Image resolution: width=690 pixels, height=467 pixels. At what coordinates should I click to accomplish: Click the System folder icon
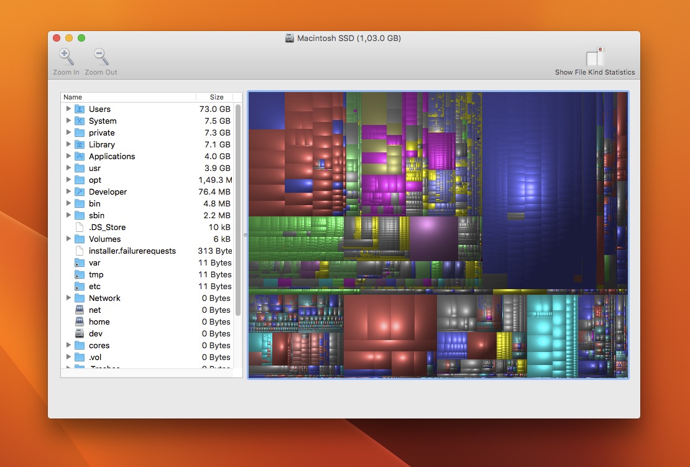pyautogui.click(x=79, y=121)
